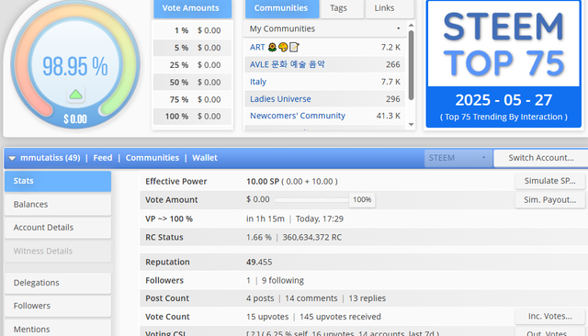The width and height of the screenshot is (588, 336).
Task: Click the 1 % vote amount row
Action: tap(192, 30)
